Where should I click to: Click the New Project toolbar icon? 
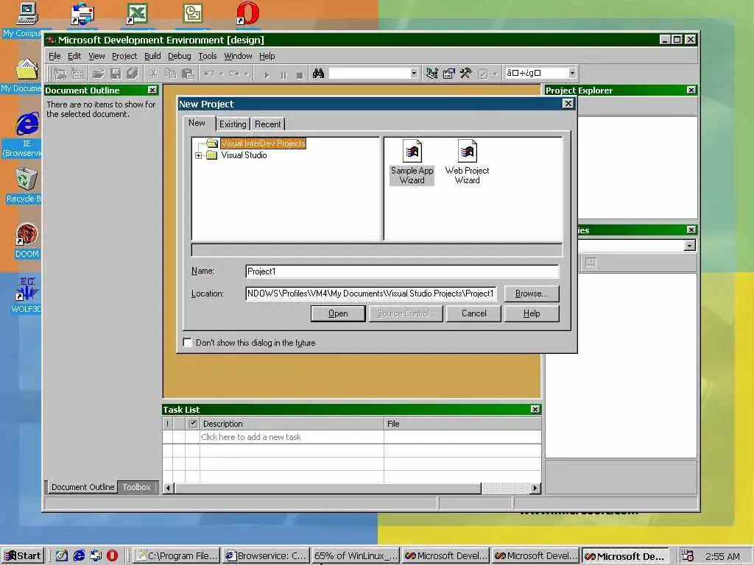[60, 74]
